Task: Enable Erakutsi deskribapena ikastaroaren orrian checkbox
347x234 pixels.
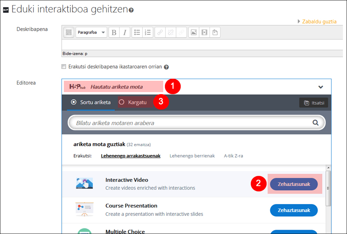Action: coord(64,67)
